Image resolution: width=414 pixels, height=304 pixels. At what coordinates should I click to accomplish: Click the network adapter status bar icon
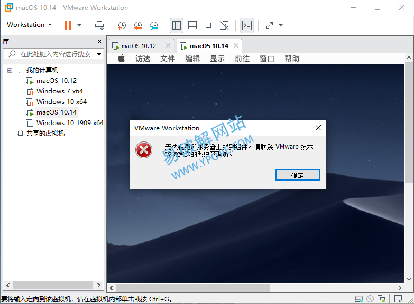tap(381, 299)
